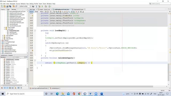Collapse the validateInputs method fold
171x96 pixels.
click(x=35, y=60)
